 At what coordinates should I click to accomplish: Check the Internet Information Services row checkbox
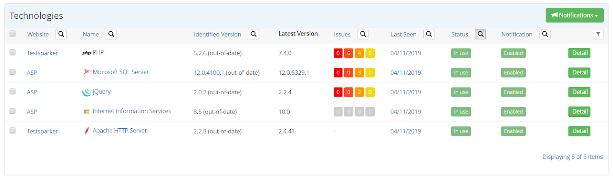click(13, 111)
